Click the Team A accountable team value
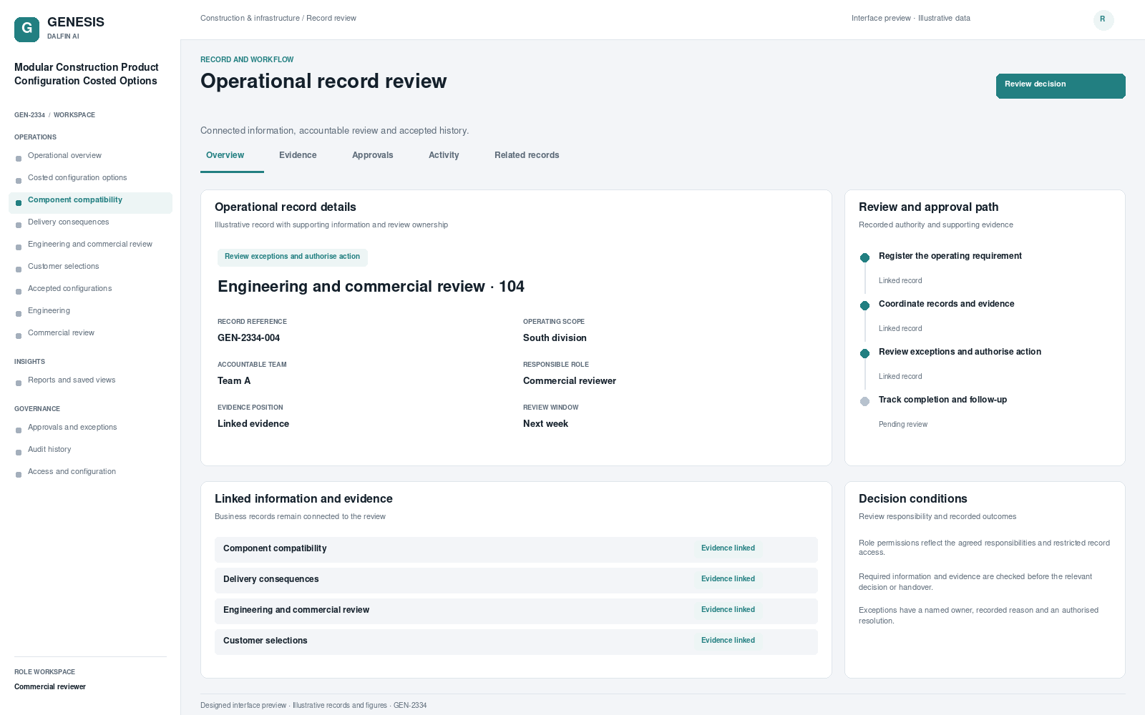The image size is (1145, 715). click(x=234, y=381)
